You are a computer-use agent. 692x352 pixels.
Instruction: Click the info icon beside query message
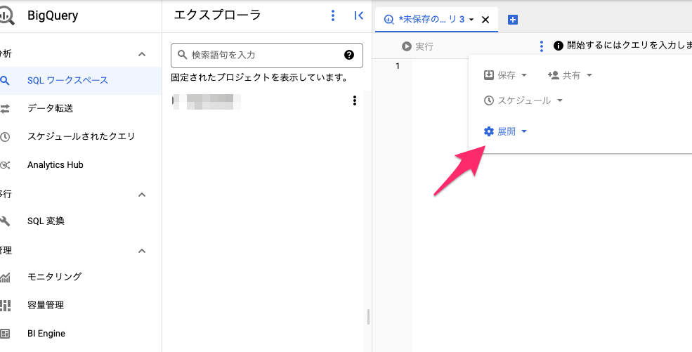(559, 46)
